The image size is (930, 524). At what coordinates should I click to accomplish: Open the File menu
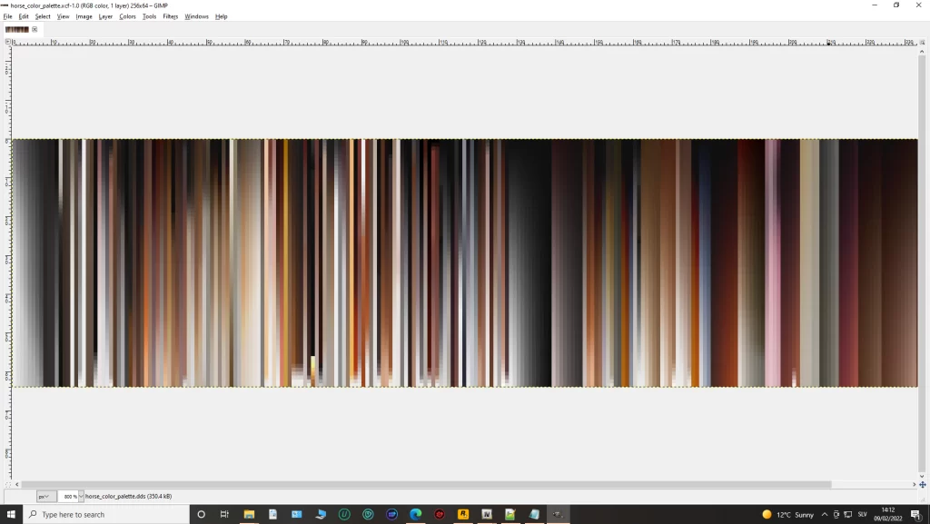(x=7, y=16)
